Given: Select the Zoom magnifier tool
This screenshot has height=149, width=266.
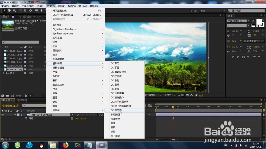Looking at the screenshot, I should point(14,11).
